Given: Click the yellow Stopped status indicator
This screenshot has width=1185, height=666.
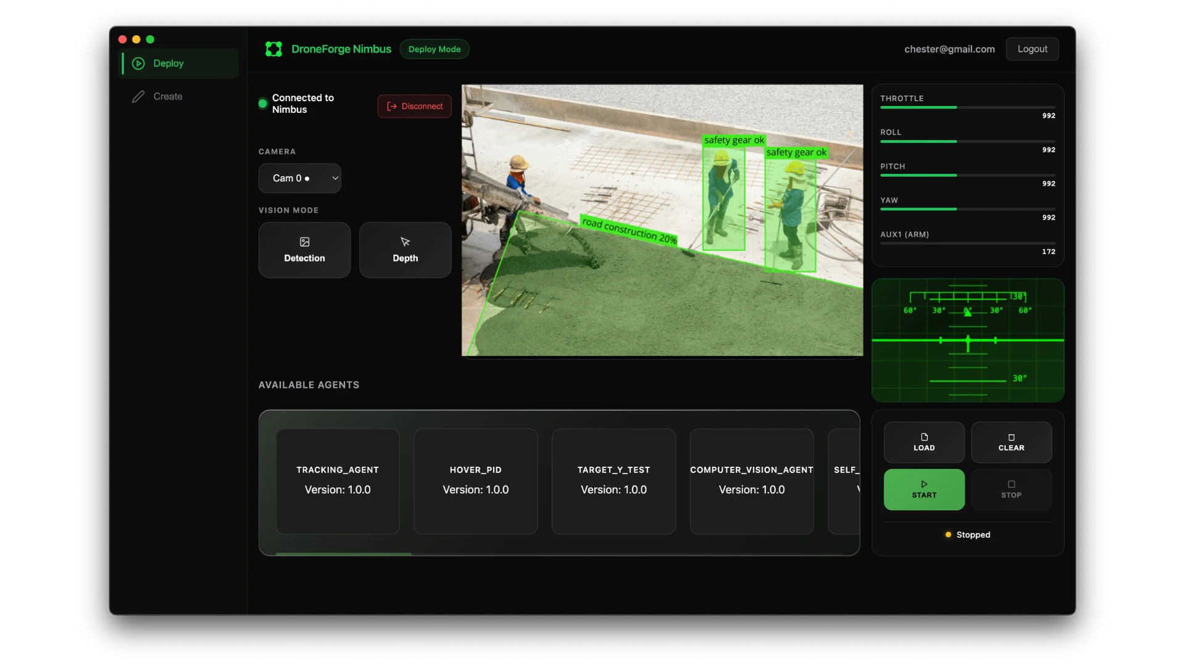Looking at the screenshot, I should point(948,535).
